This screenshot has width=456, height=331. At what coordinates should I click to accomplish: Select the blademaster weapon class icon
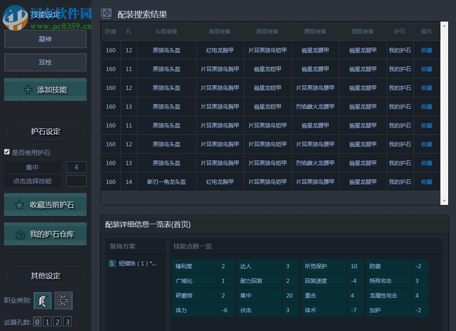(43, 300)
